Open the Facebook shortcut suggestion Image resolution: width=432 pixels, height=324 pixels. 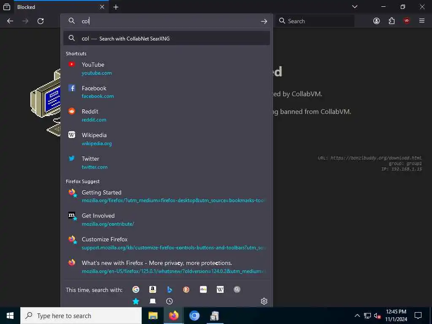coord(167,92)
